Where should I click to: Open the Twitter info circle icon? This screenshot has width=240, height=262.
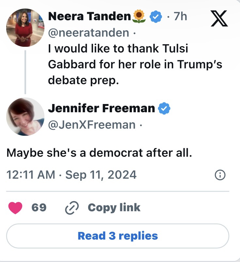pyautogui.click(x=220, y=175)
